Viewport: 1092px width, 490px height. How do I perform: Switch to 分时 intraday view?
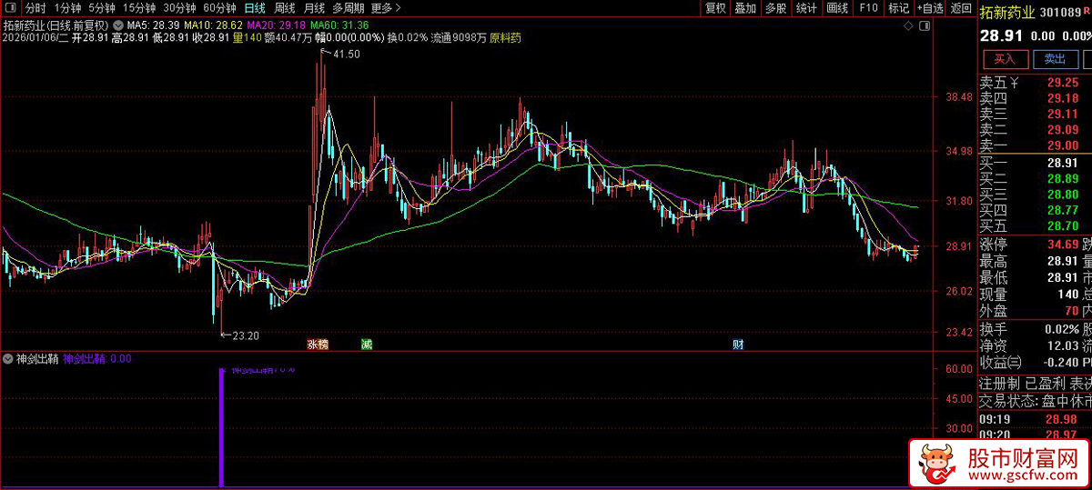click(x=35, y=8)
